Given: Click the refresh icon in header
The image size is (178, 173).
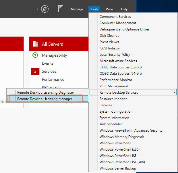Looking at the screenshot, I should point(45,9).
